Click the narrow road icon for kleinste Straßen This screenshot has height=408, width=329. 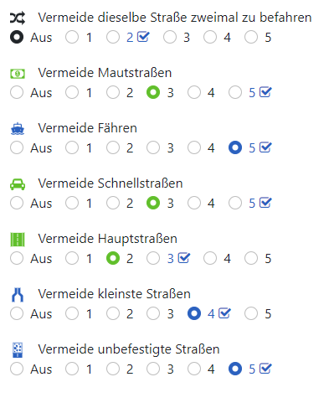click(x=18, y=295)
